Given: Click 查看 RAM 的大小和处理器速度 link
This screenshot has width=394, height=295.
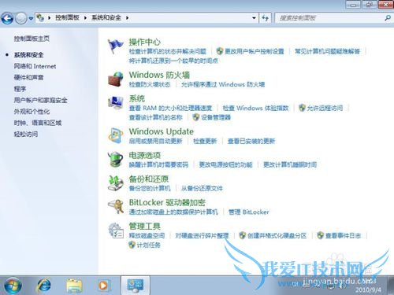Looking at the screenshot, I should [x=170, y=108].
